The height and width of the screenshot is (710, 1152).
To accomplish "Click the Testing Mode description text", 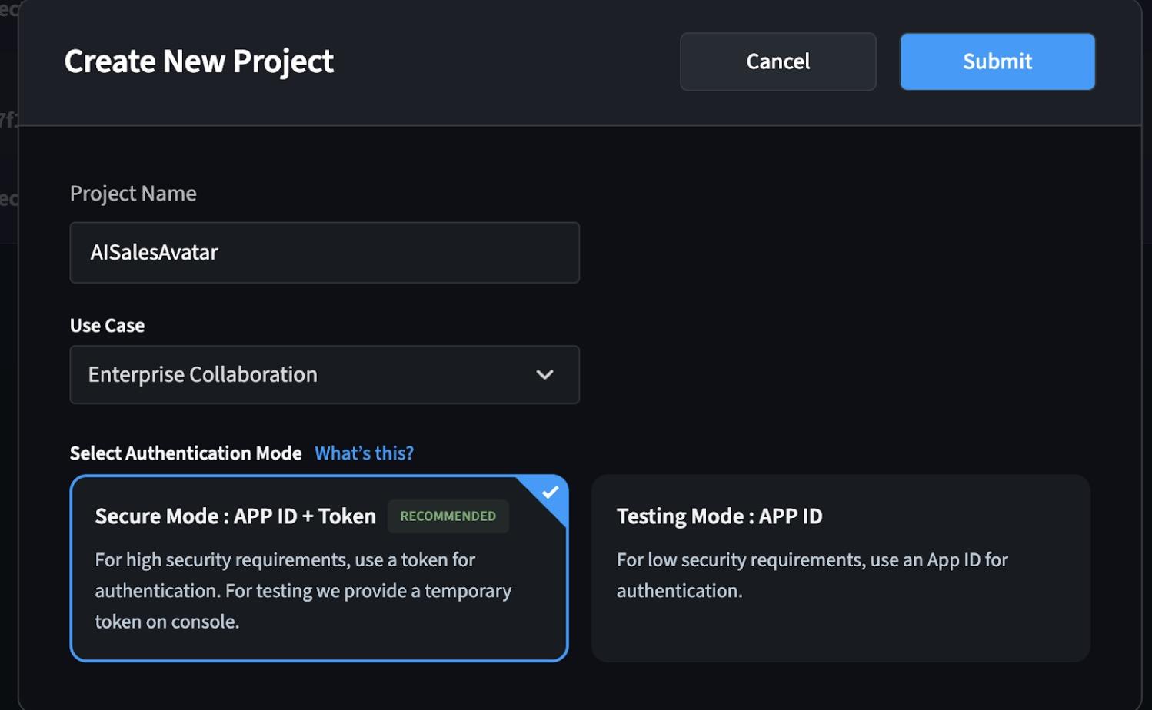I will click(811, 575).
